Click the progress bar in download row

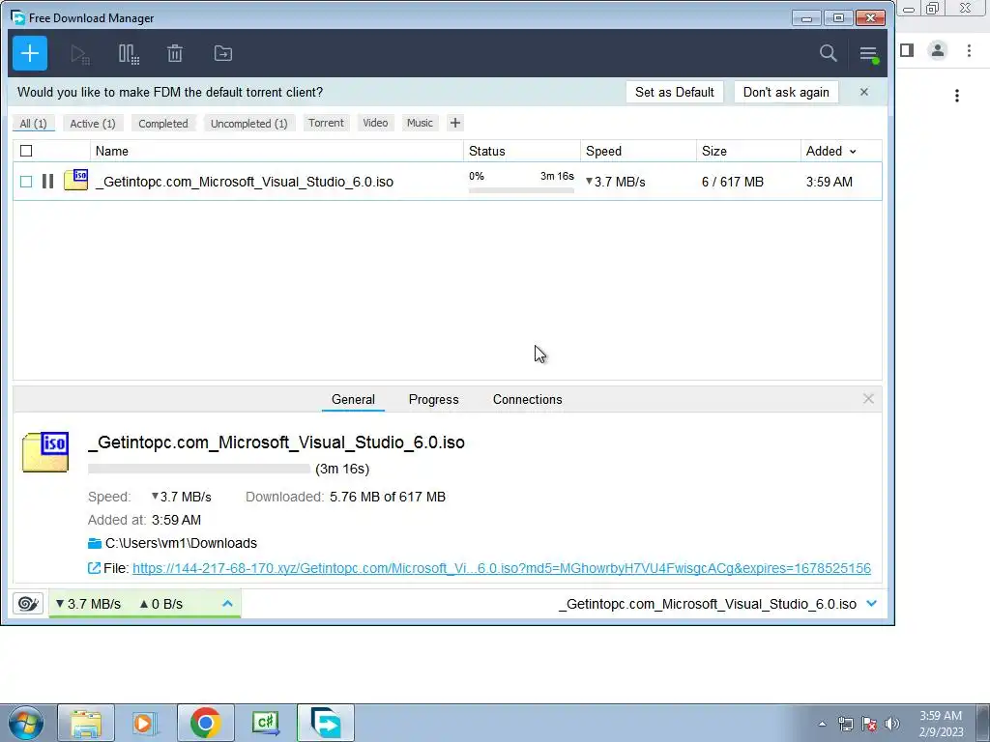(521, 190)
